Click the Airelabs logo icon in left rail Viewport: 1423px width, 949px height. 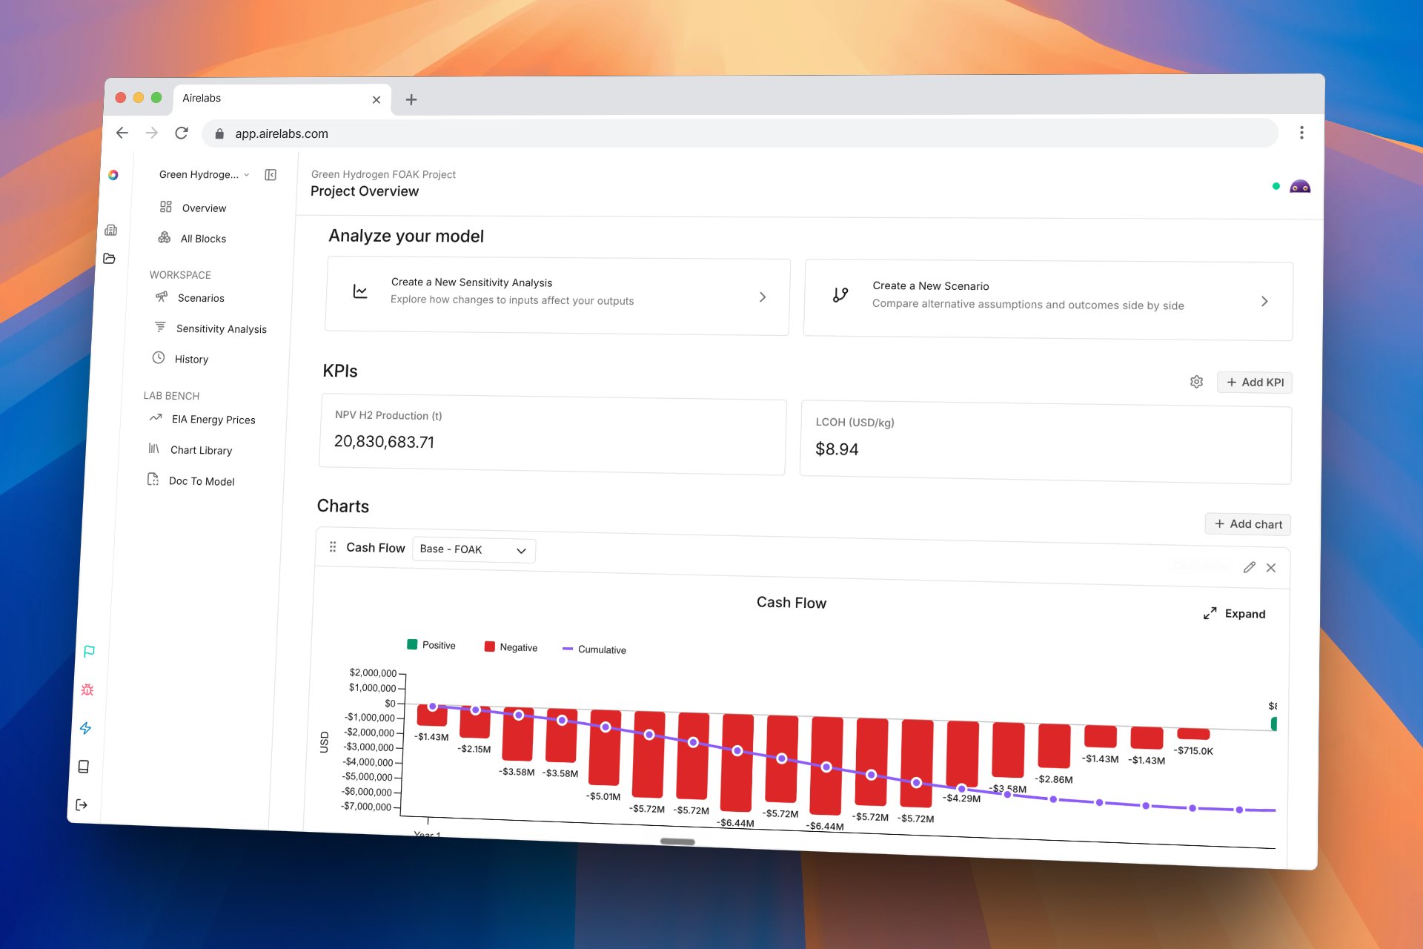point(113,175)
